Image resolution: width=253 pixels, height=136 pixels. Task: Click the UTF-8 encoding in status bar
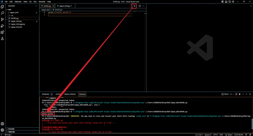tap(215, 135)
